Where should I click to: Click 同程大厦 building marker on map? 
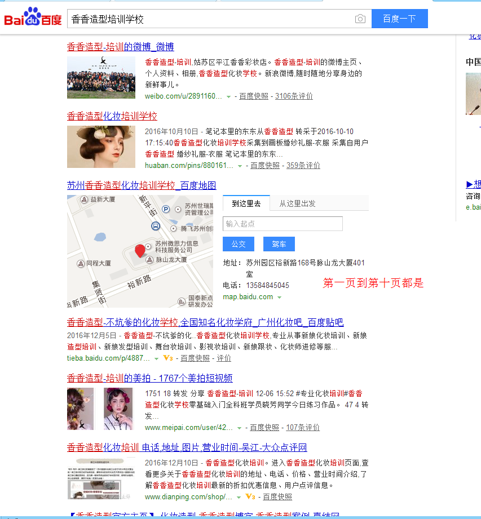point(81,264)
